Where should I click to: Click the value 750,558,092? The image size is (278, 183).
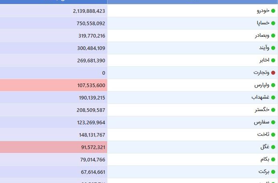91,24
